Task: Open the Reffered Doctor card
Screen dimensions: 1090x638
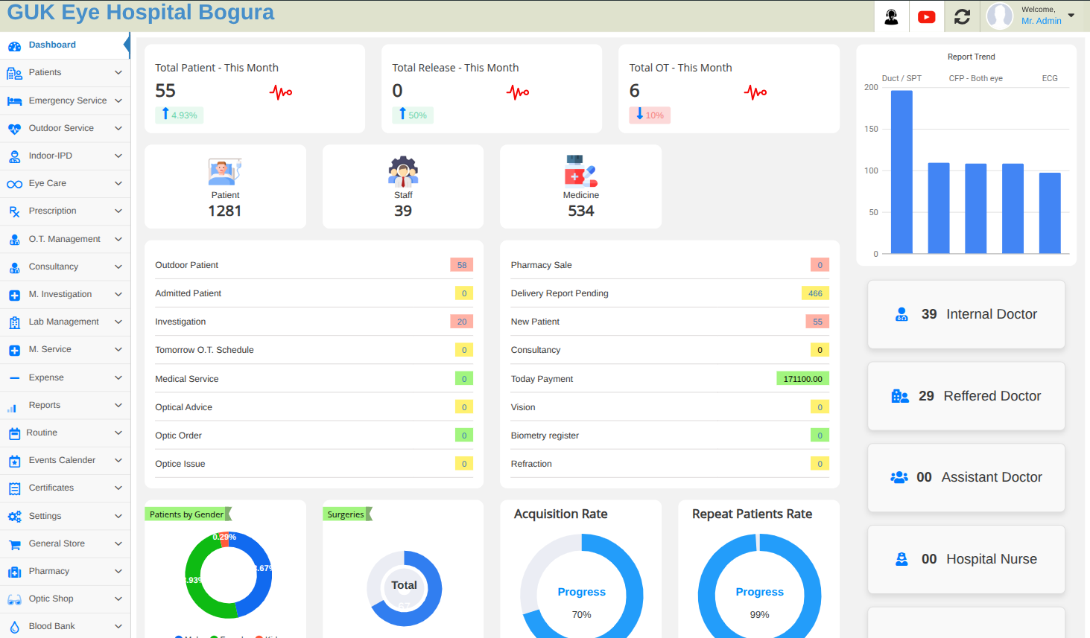Action: point(966,396)
